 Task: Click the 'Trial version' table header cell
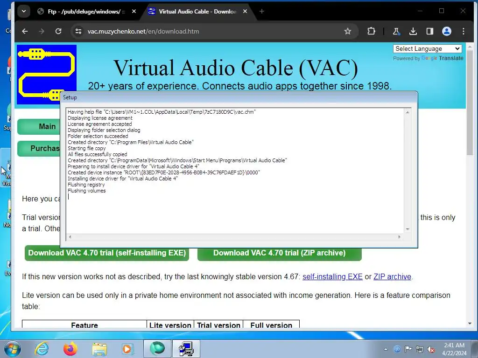(218, 324)
